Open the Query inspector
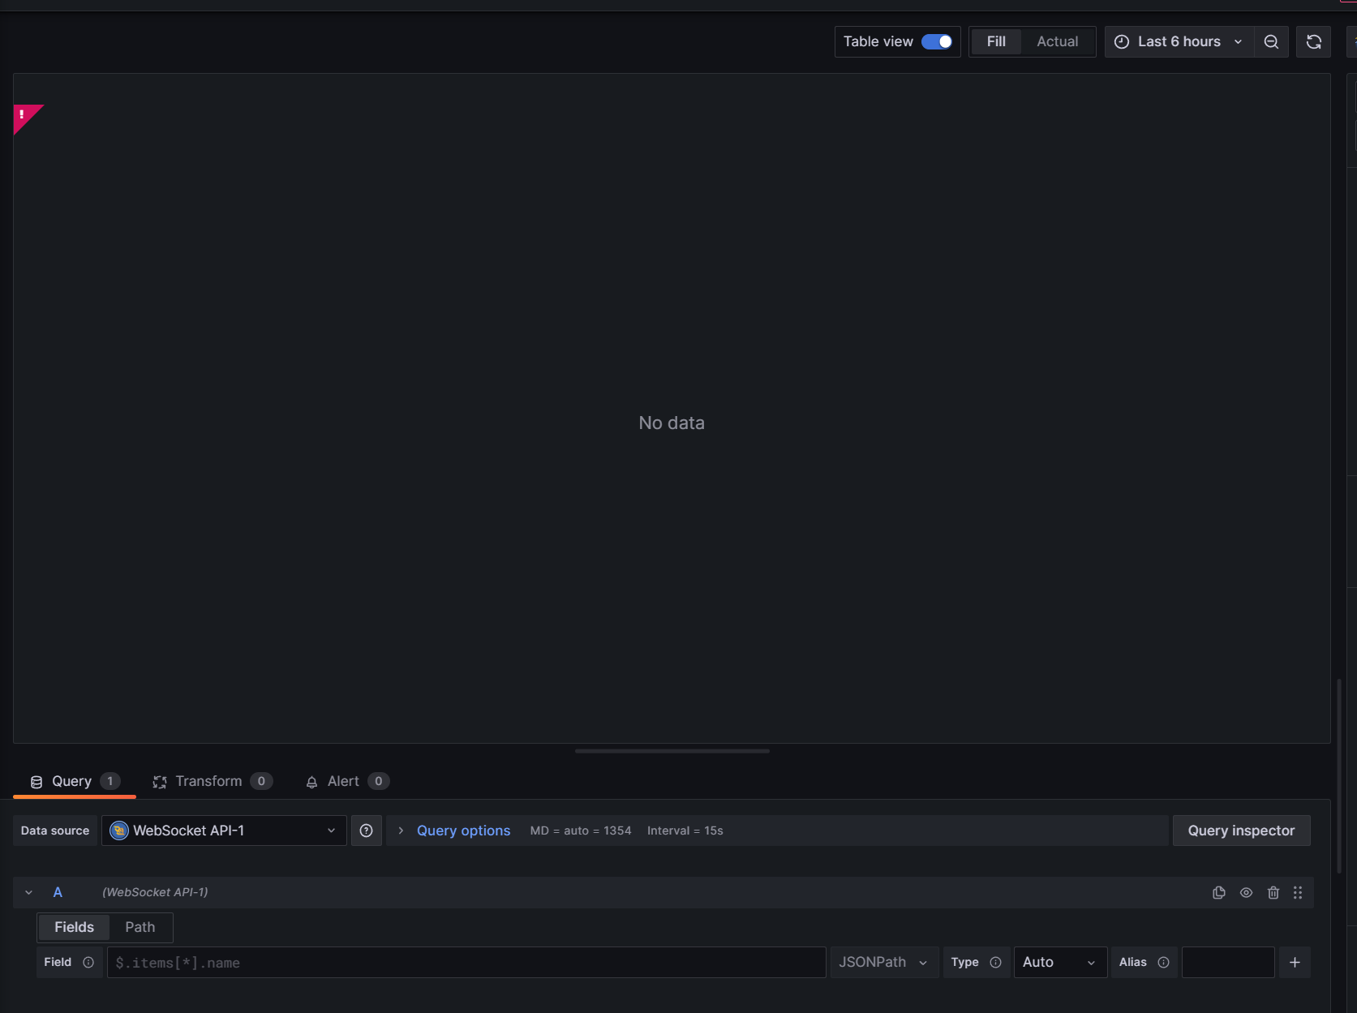This screenshot has height=1013, width=1357. click(1241, 831)
